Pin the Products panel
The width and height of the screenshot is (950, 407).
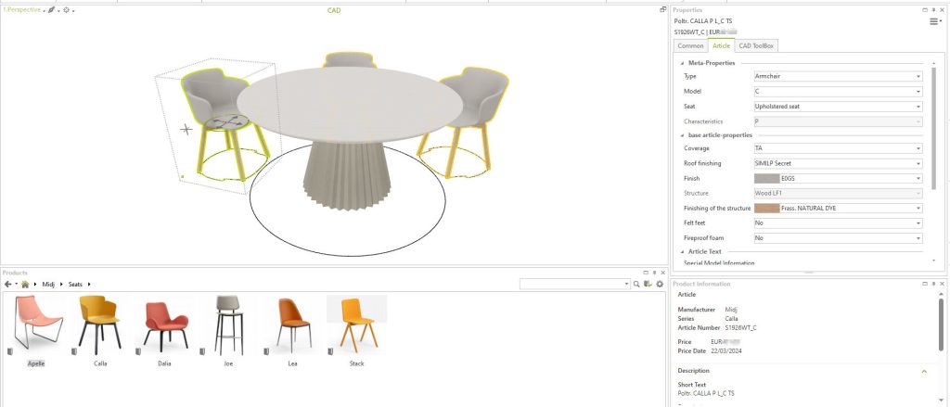click(654, 273)
